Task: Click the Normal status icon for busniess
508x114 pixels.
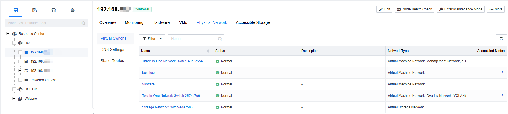Action: coord(218,73)
